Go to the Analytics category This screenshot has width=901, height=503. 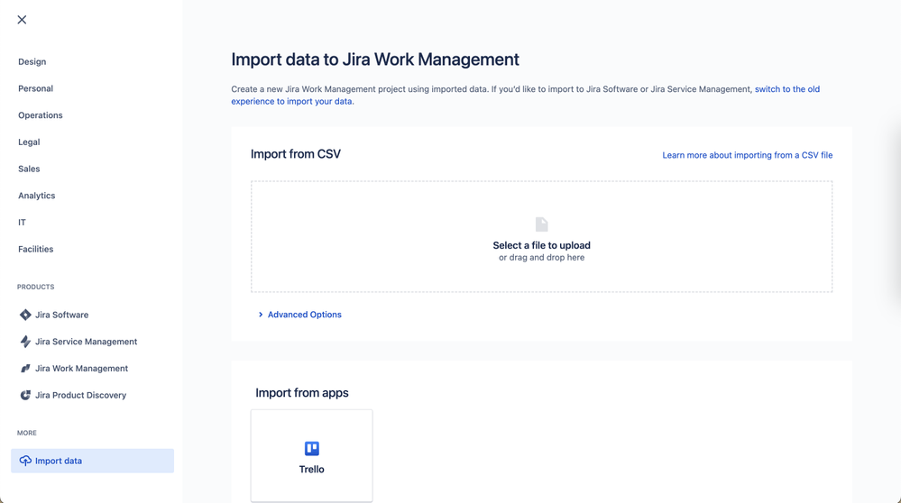(37, 196)
